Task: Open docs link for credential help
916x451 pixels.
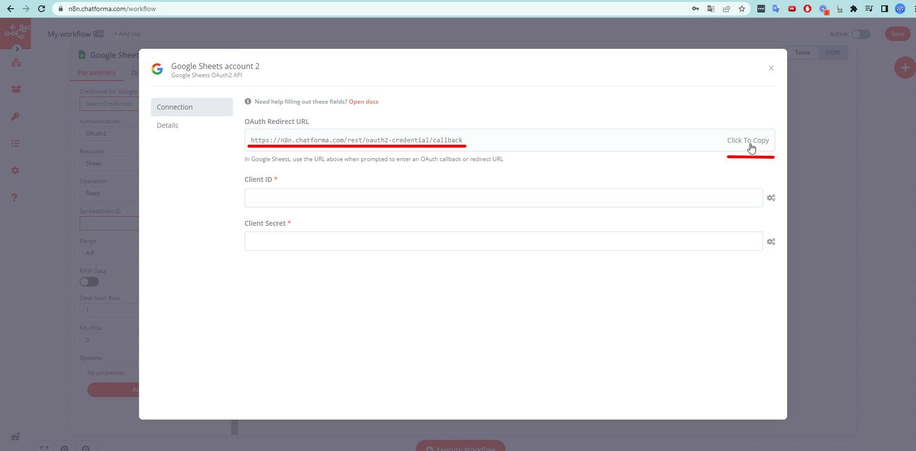Action: 364,101
